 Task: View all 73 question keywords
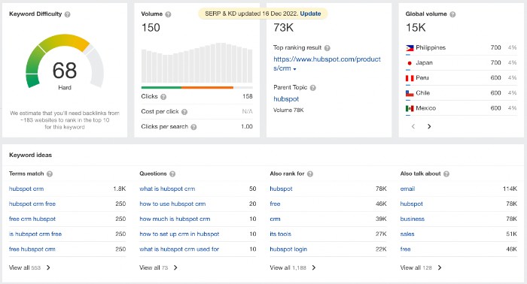(x=158, y=267)
